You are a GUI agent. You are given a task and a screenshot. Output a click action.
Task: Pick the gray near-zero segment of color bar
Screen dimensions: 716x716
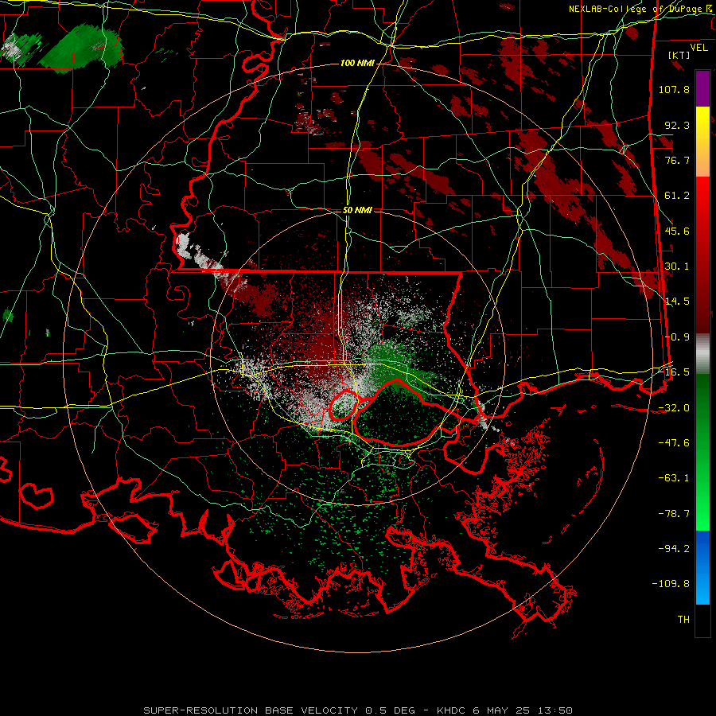tap(702, 354)
